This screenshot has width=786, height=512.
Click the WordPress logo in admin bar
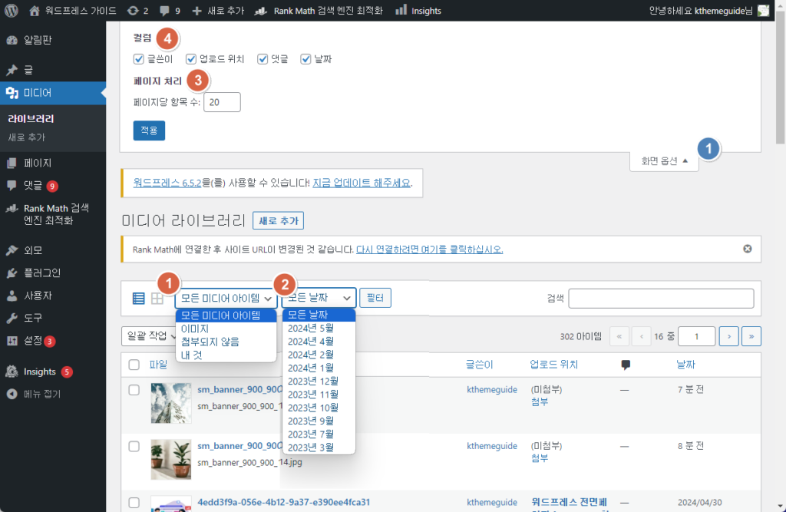[x=11, y=11]
